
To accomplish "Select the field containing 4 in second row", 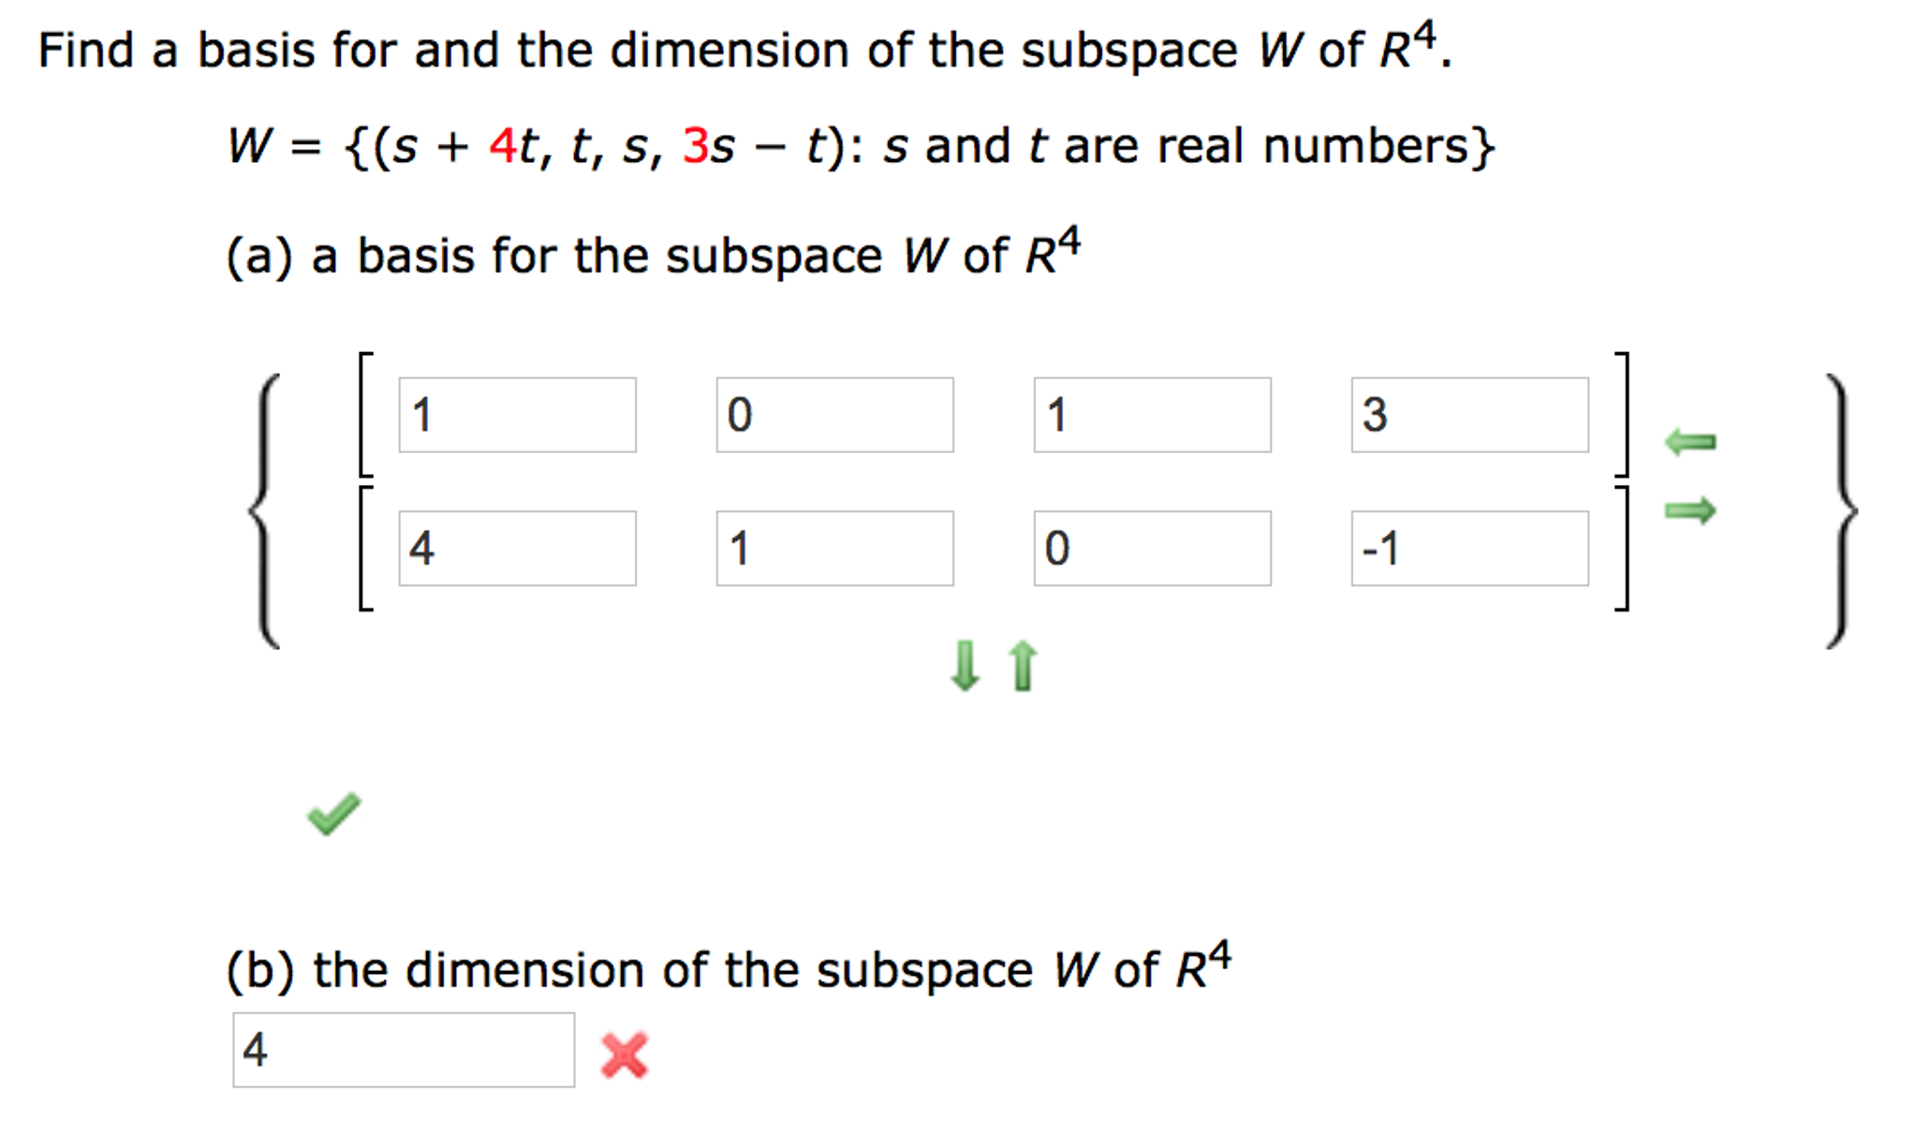I will [518, 551].
